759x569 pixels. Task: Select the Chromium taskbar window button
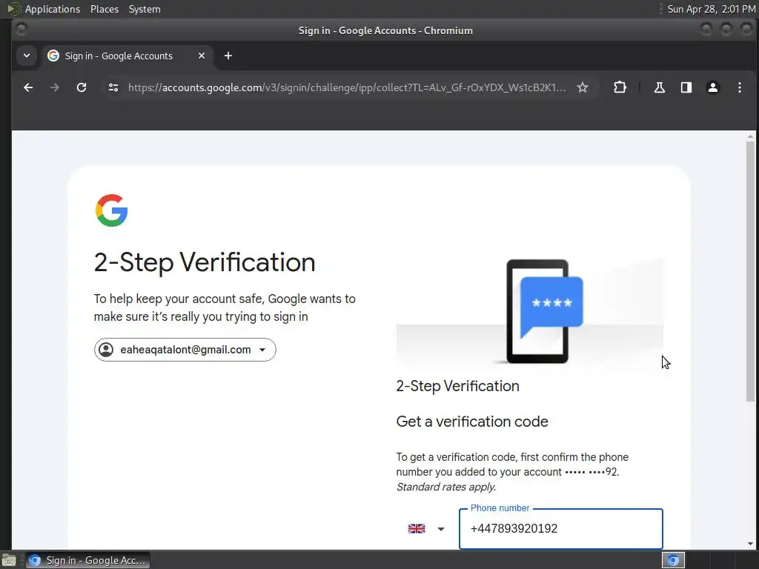(x=88, y=560)
